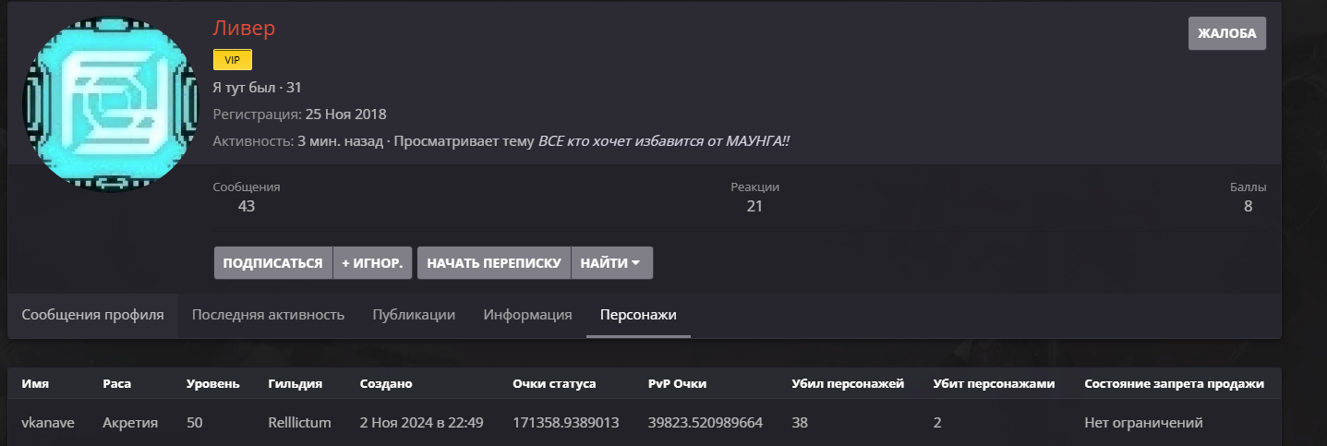Image resolution: width=1327 pixels, height=446 pixels.
Task: Click the Сообщения count 43
Action: pyautogui.click(x=247, y=206)
